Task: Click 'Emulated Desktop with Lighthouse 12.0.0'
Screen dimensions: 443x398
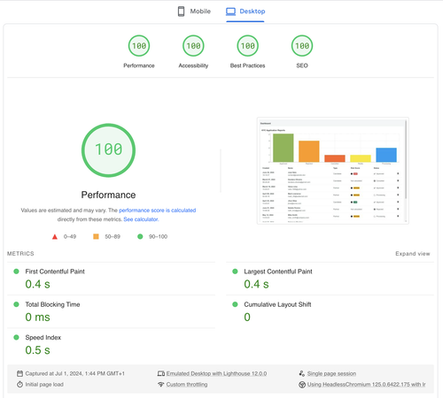Action: [216, 373]
